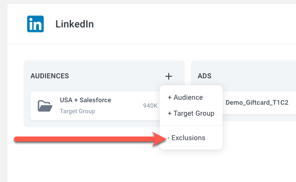Click the red arrow pointing to Exclusions
Image resolution: width=296 pixels, height=182 pixels.
coord(90,139)
